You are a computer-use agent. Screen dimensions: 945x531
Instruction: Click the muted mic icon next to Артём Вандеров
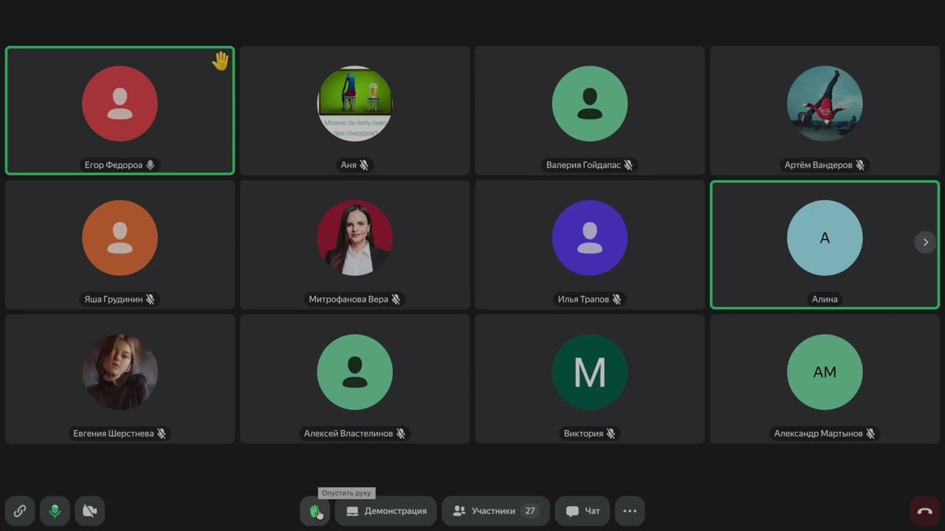coord(860,165)
